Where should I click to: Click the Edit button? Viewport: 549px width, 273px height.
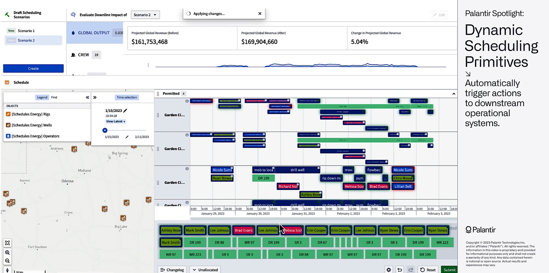(x=439, y=15)
